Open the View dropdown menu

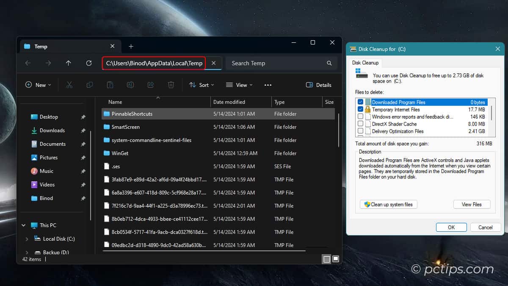(x=239, y=85)
